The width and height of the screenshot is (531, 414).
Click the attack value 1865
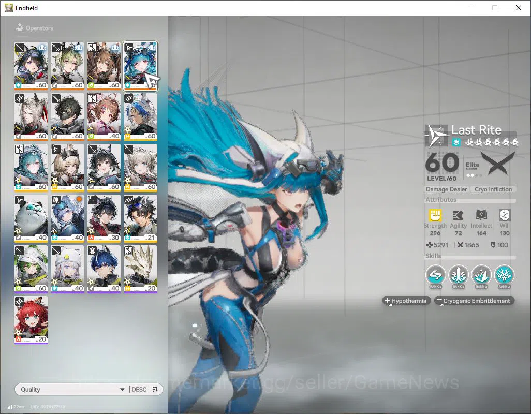click(x=471, y=245)
